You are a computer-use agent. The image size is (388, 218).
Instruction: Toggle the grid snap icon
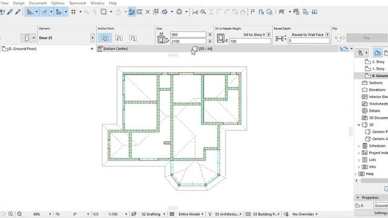(x=73, y=12)
